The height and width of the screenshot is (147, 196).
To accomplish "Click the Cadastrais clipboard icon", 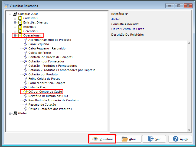I will click(20, 18).
